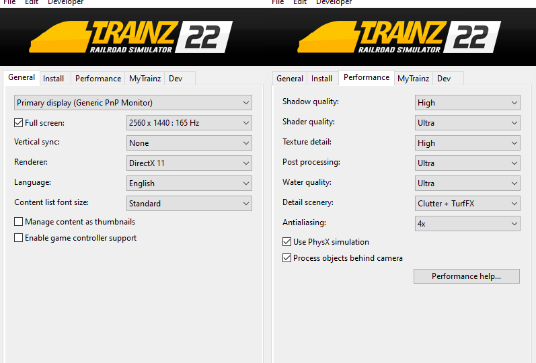Click the Shadow quality label
The width and height of the screenshot is (536, 363).
[x=311, y=102]
